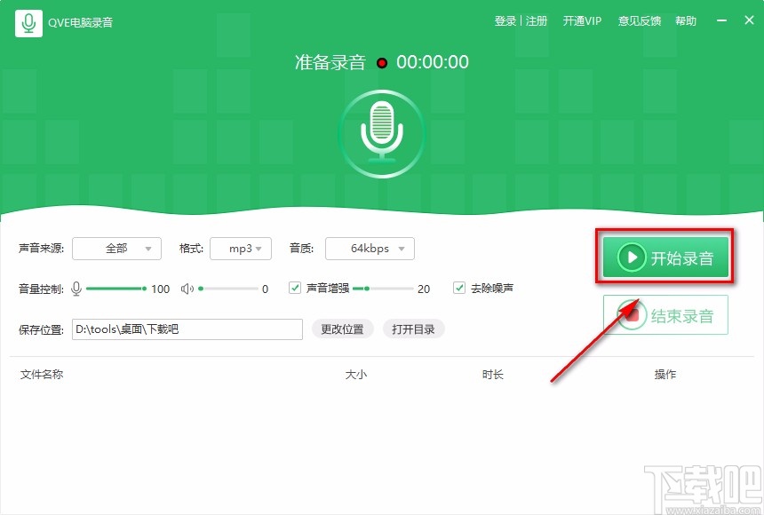Viewport: 764px width, 515px height.
Task: Disable the 去除噪声 checkbox
Action: point(459,288)
